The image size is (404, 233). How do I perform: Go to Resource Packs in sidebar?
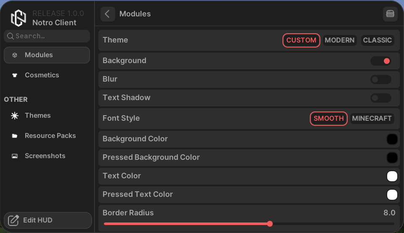(x=50, y=136)
